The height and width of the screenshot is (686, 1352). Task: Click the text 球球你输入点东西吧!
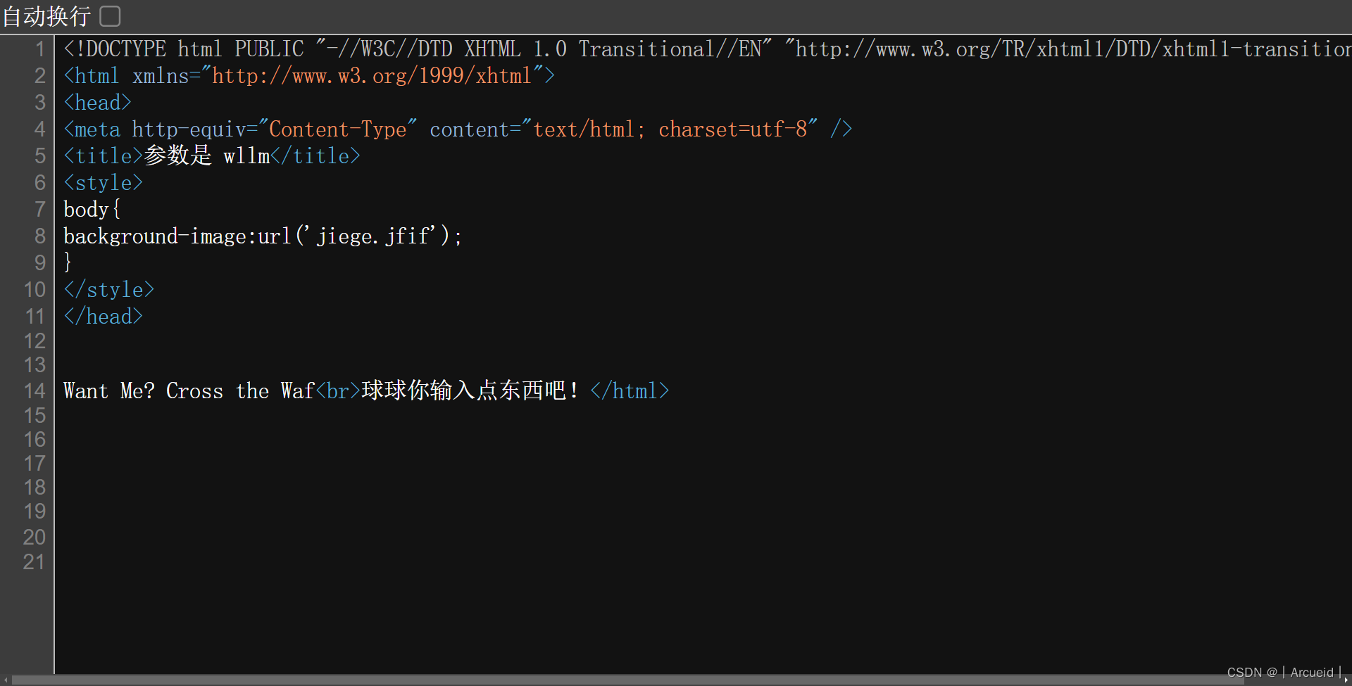click(470, 391)
